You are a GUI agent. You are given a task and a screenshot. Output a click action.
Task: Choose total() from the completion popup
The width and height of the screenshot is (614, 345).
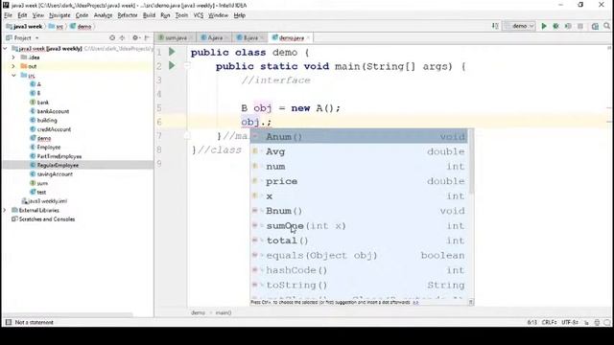point(359,241)
